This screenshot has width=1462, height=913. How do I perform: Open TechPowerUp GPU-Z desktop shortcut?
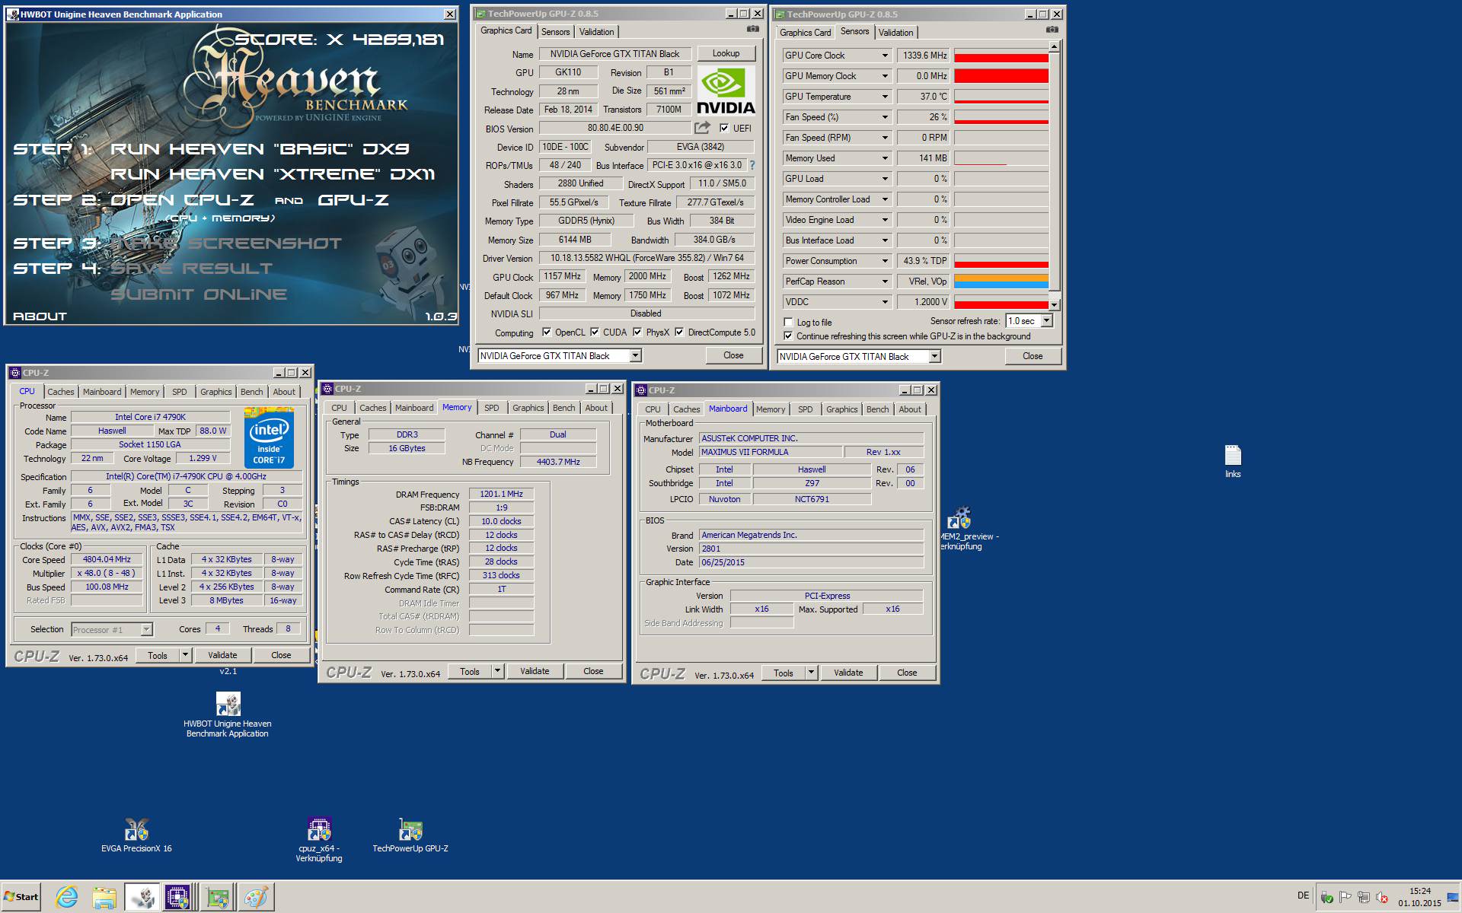pos(410,835)
